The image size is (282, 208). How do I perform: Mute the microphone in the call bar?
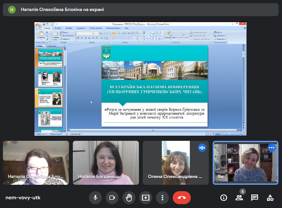point(95,197)
